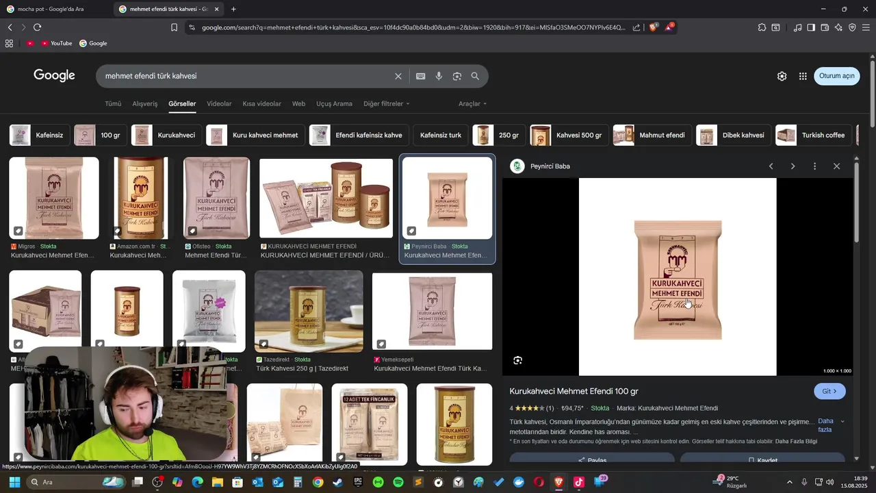Open the Brave Shields lion icon
Viewport: 876px width, 493px height.
pos(653,27)
